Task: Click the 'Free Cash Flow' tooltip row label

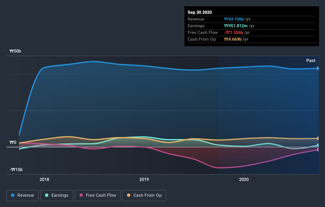Action: click(203, 32)
